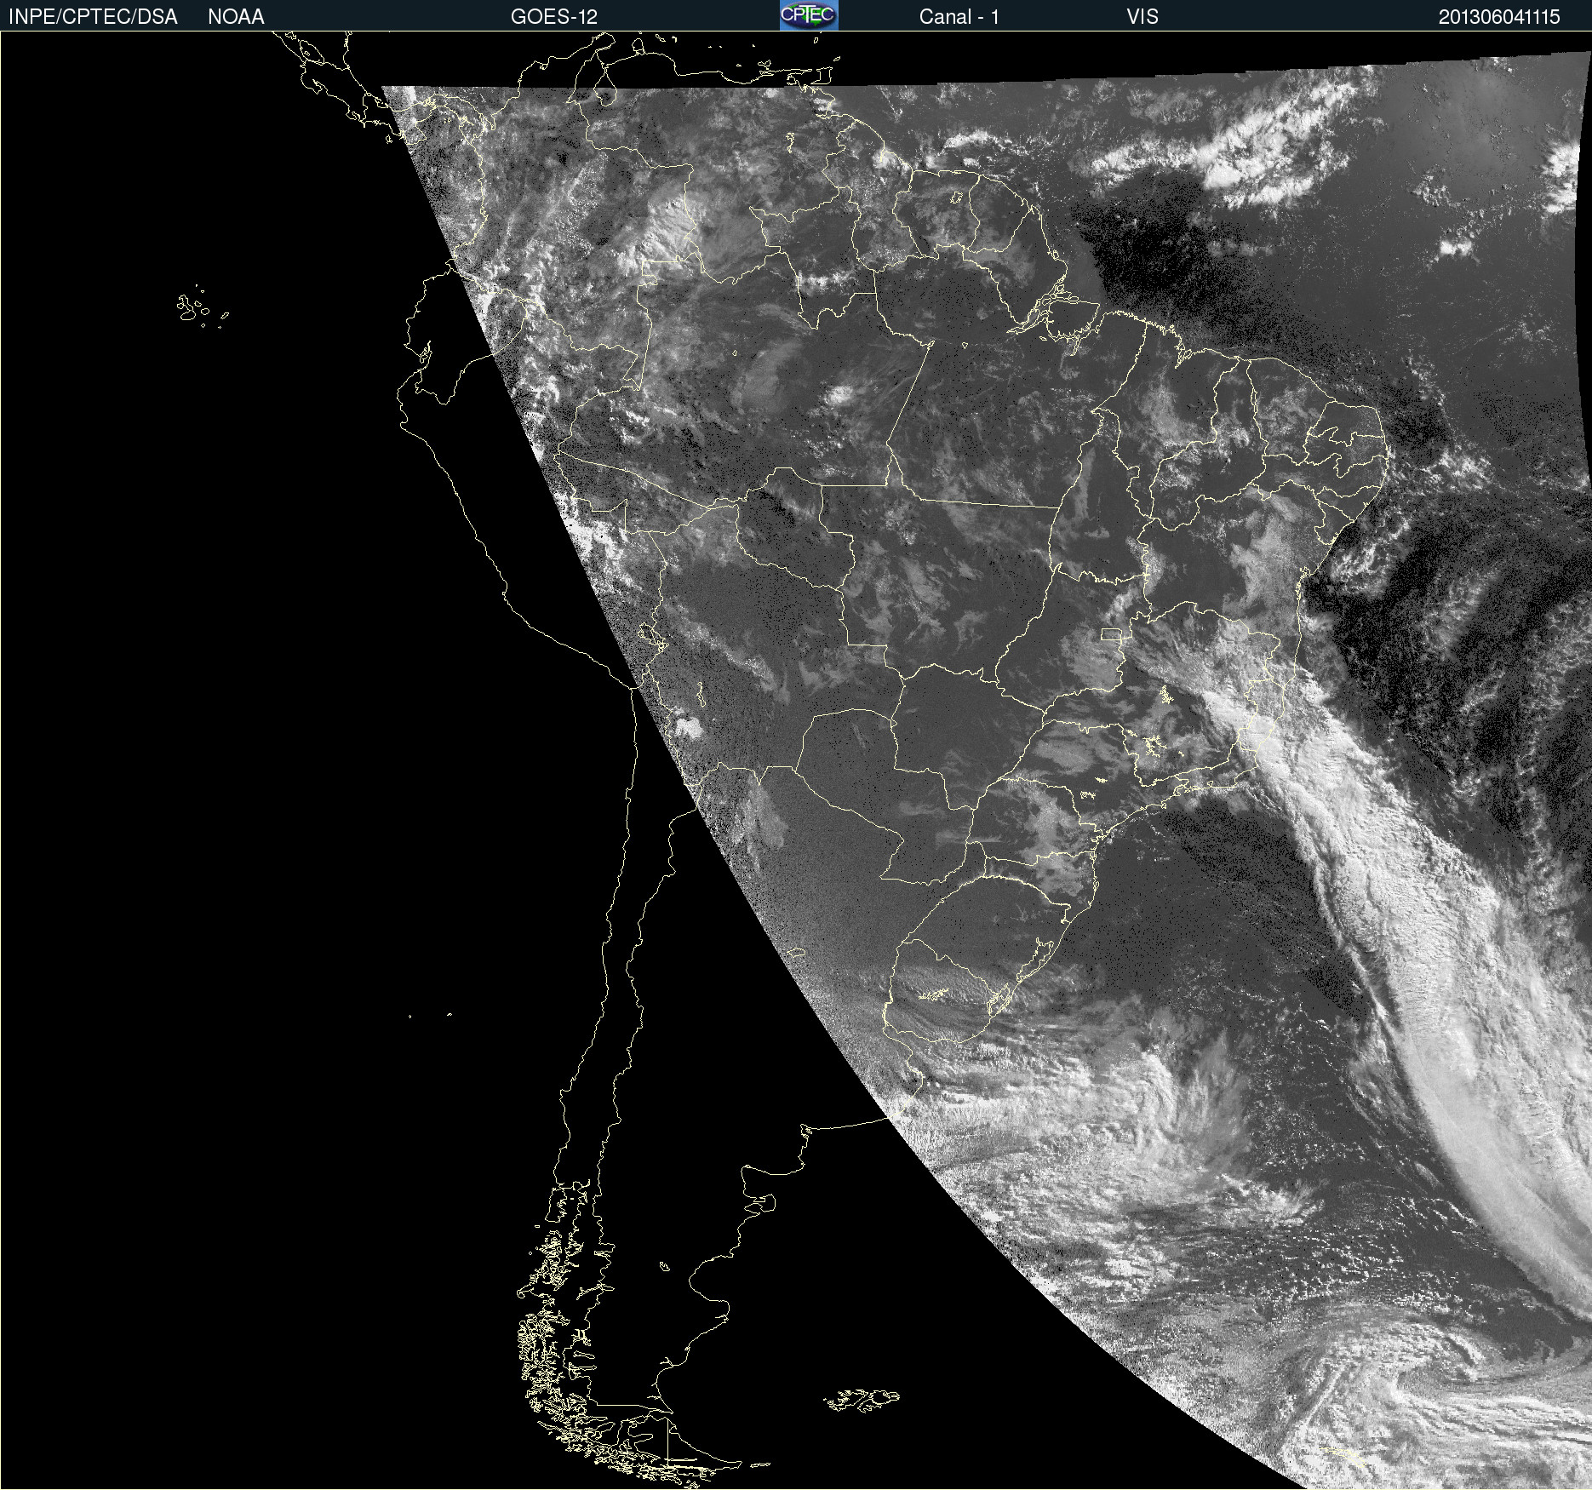Click the NOAA label in the header
Image resolution: width=1592 pixels, height=1490 pixels.
coord(236,17)
